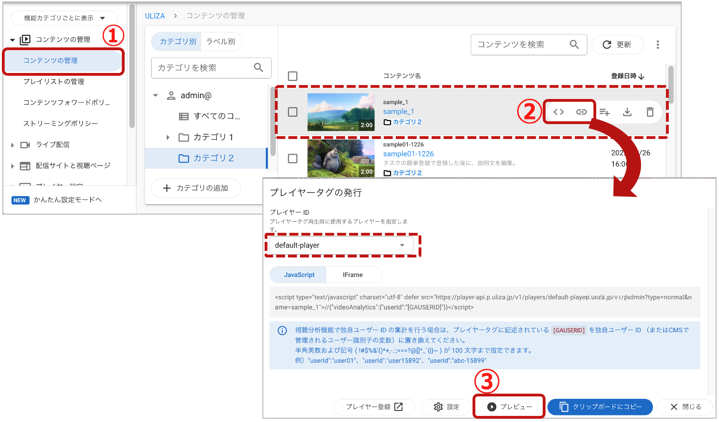Viewport: 719px width, 422px height.
Task: Click the sample01-1226 video thumbnail
Action: click(341, 158)
